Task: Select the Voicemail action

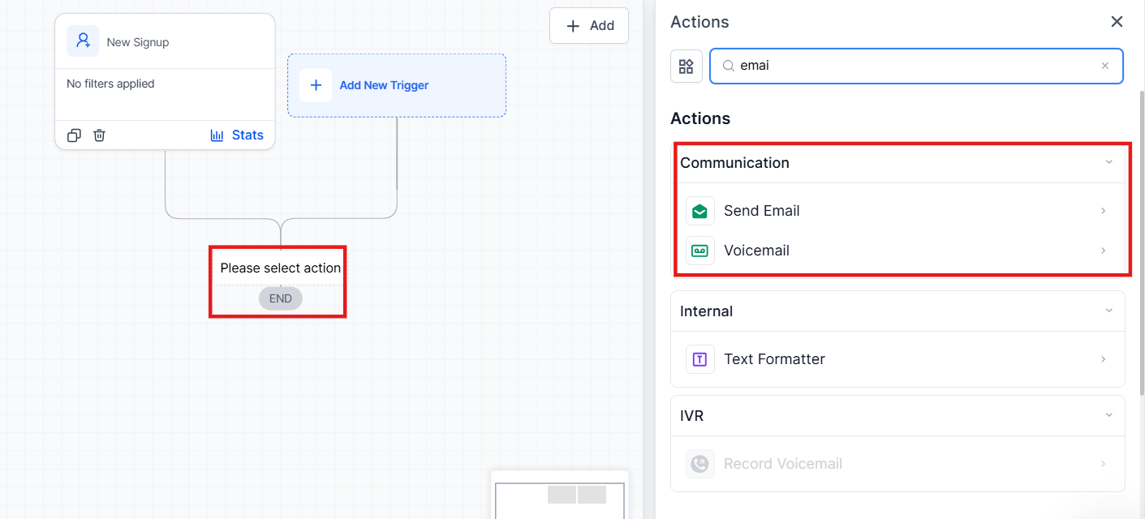Action: click(899, 251)
